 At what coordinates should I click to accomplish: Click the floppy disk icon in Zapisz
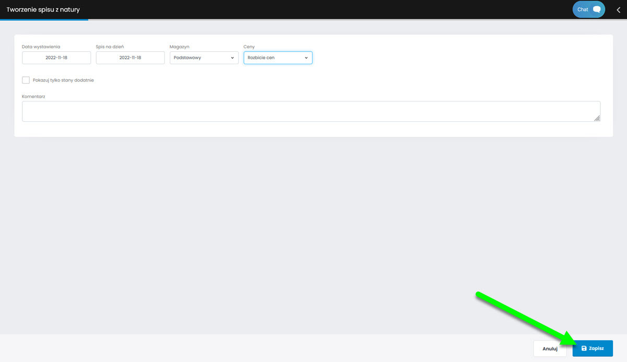[584, 348]
